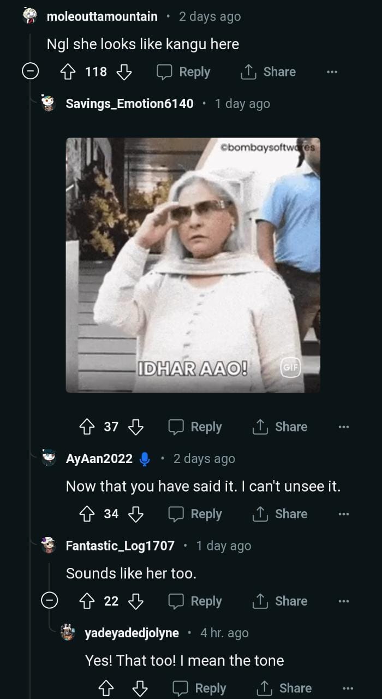Screen dimensions: 382x699
Task: Downvote Fantastic_Log1707's comment
Action: click(136, 601)
